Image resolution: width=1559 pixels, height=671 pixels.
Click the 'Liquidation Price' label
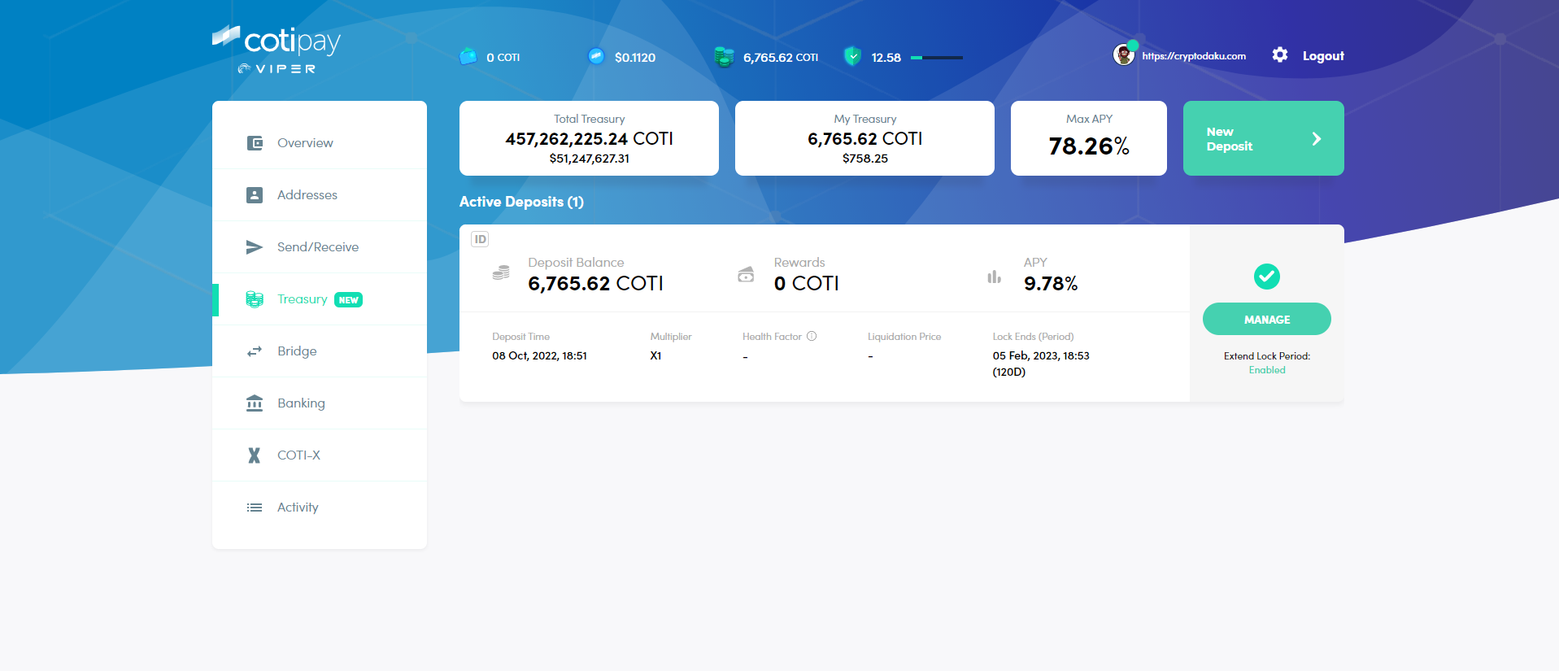coord(904,337)
